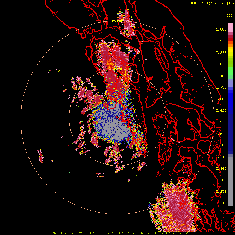Click the 0.573 colorbar value
Image resolution: width=235 pixels, height=235 pixels.
coord(221,122)
